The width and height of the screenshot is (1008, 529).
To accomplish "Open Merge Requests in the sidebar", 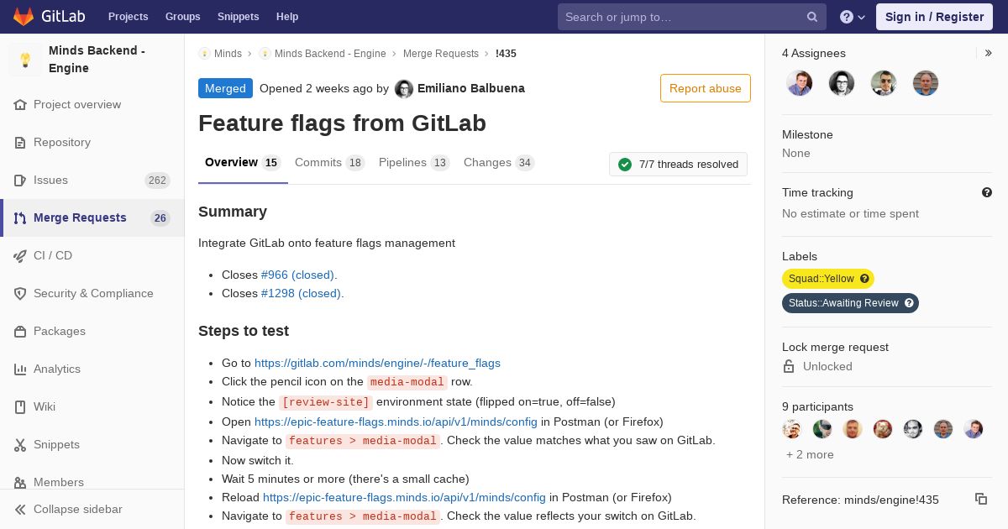I will point(92,218).
